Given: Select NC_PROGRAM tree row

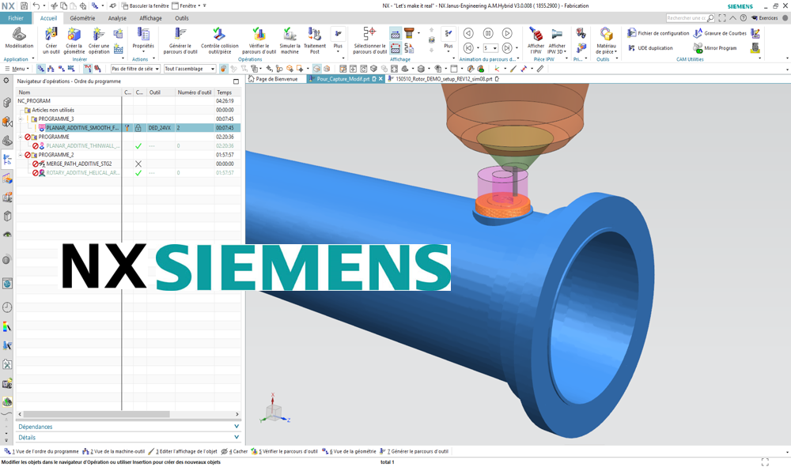Looking at the screenshot, I should (x=128, y=101).
